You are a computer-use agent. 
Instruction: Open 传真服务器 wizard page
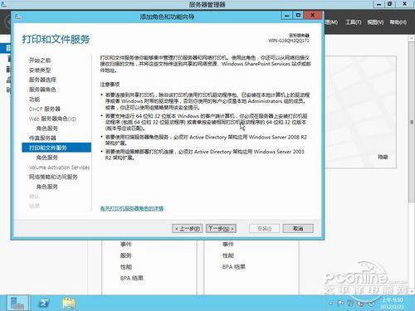pos(42,138)
